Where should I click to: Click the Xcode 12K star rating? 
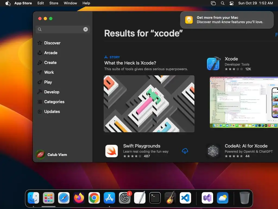tap(238, 69)
